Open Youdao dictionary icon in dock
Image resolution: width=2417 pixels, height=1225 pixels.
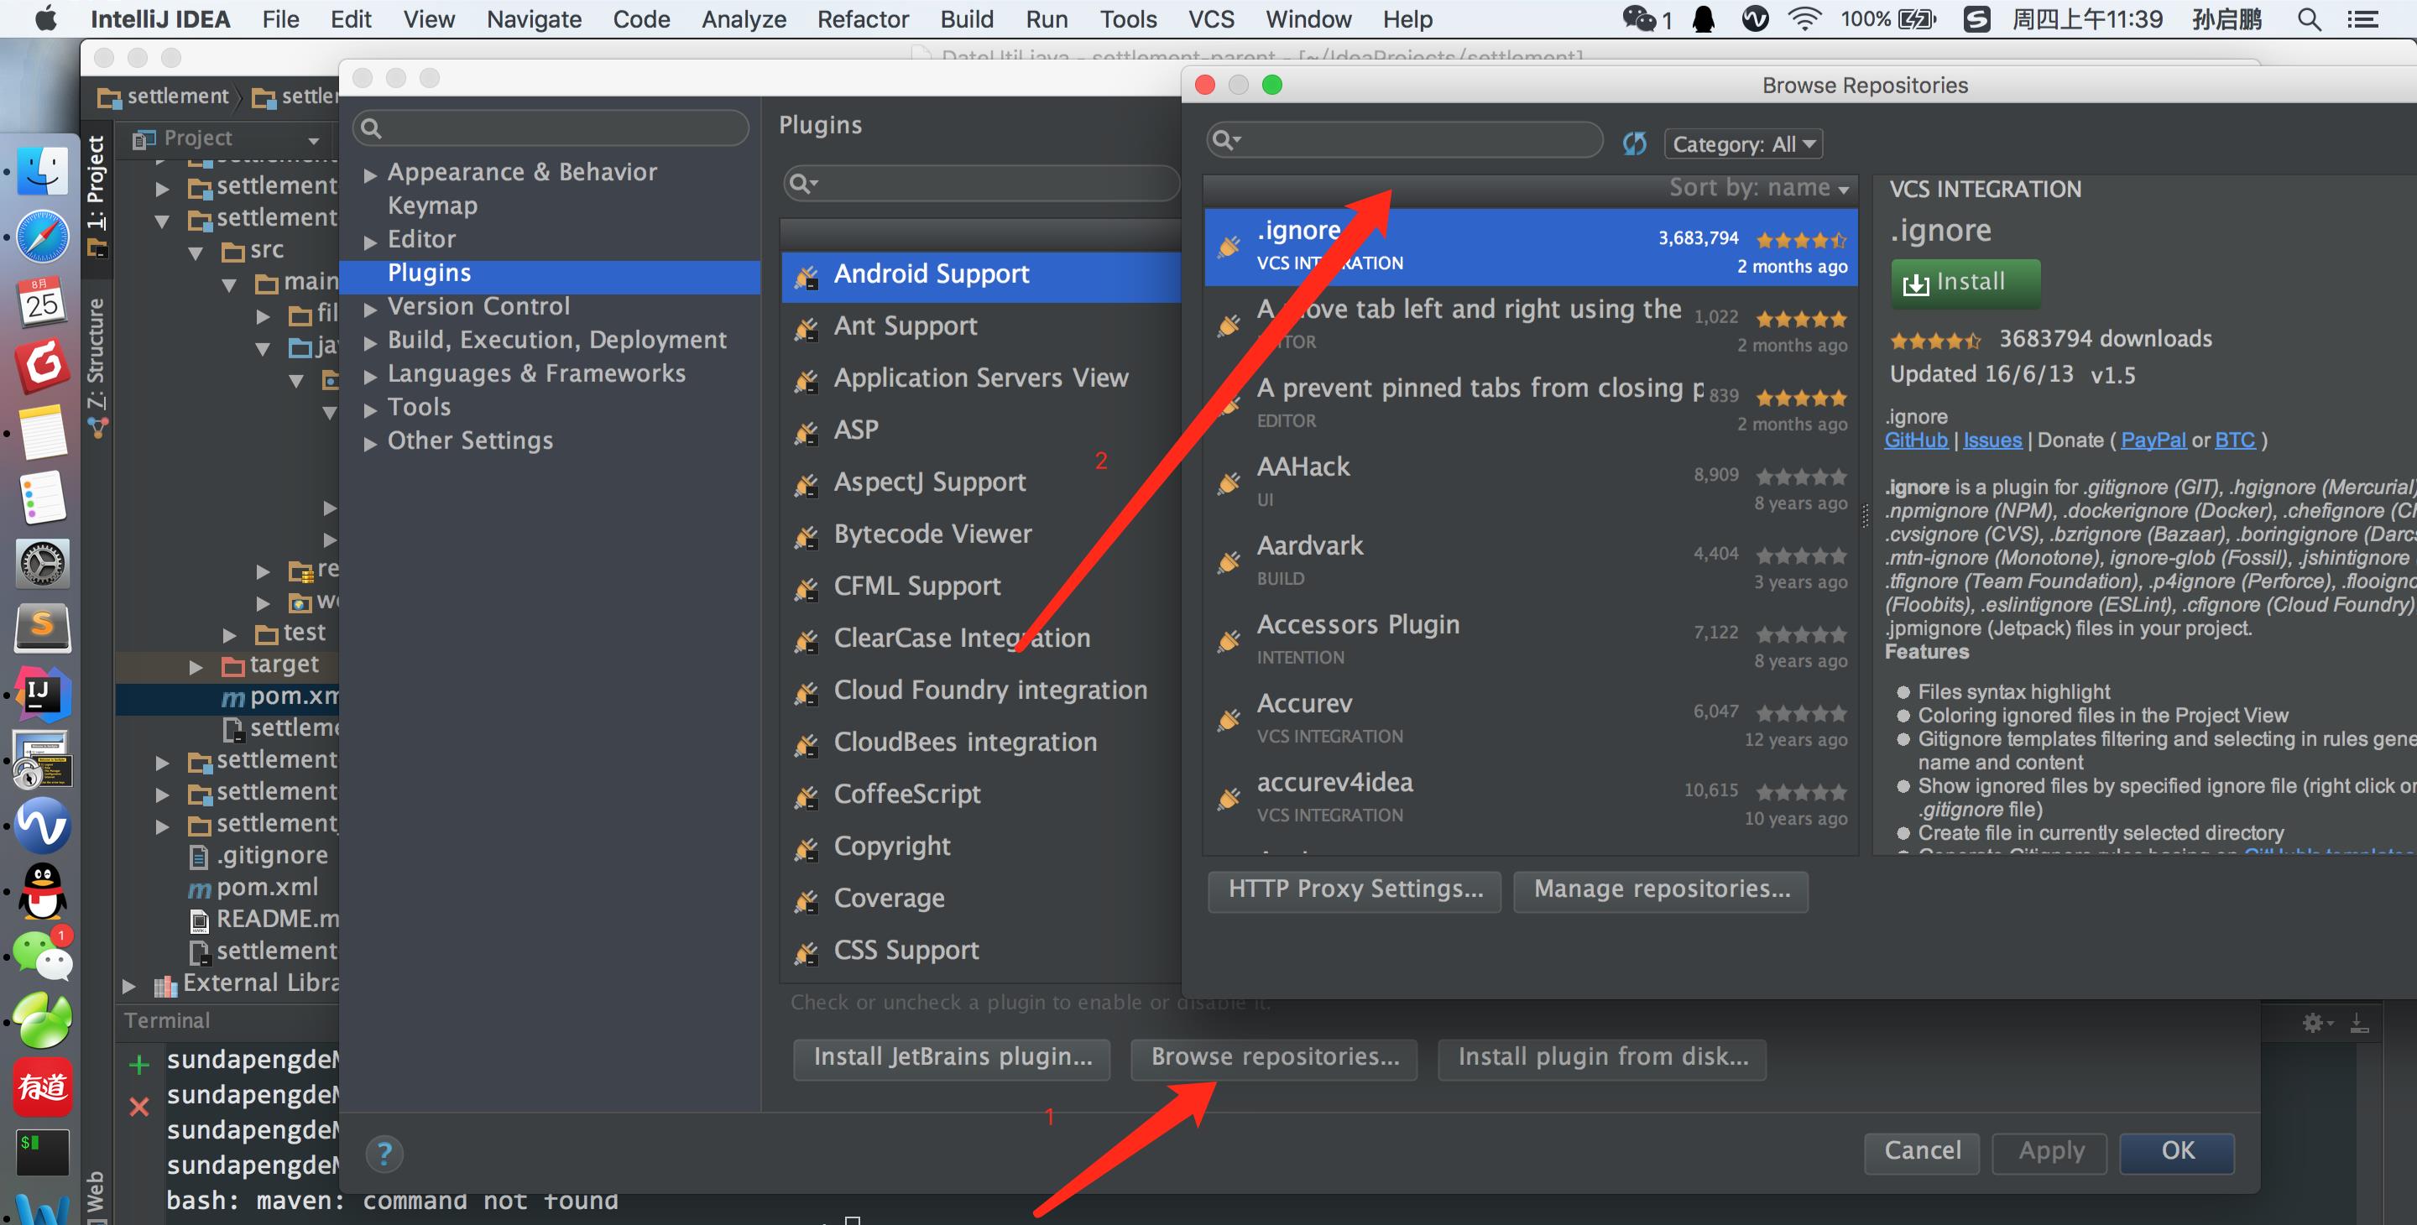tap(43, 1087)
